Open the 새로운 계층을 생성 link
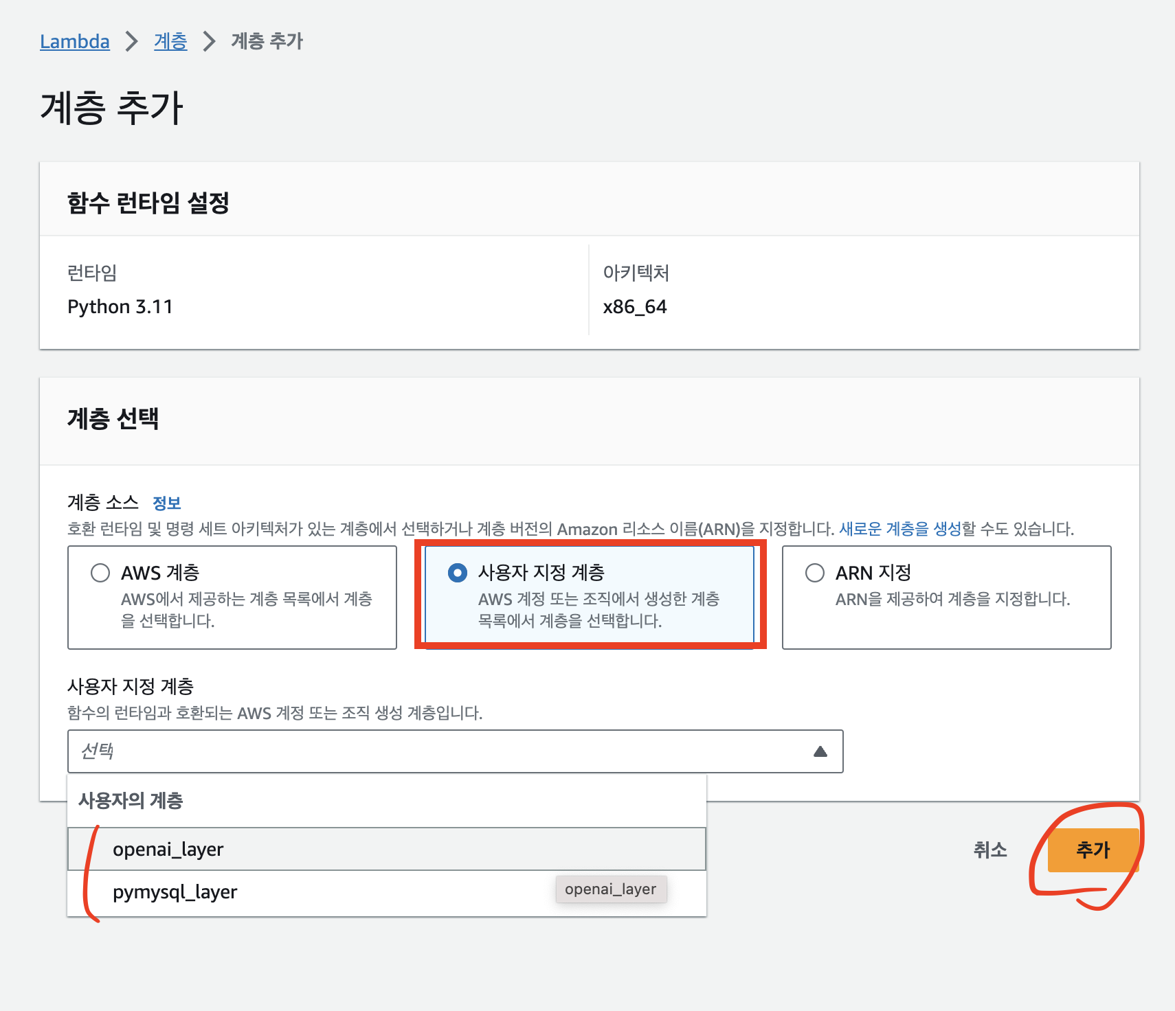The image size is (1175, 1011). pyautogui.click(x=900, y=529)
